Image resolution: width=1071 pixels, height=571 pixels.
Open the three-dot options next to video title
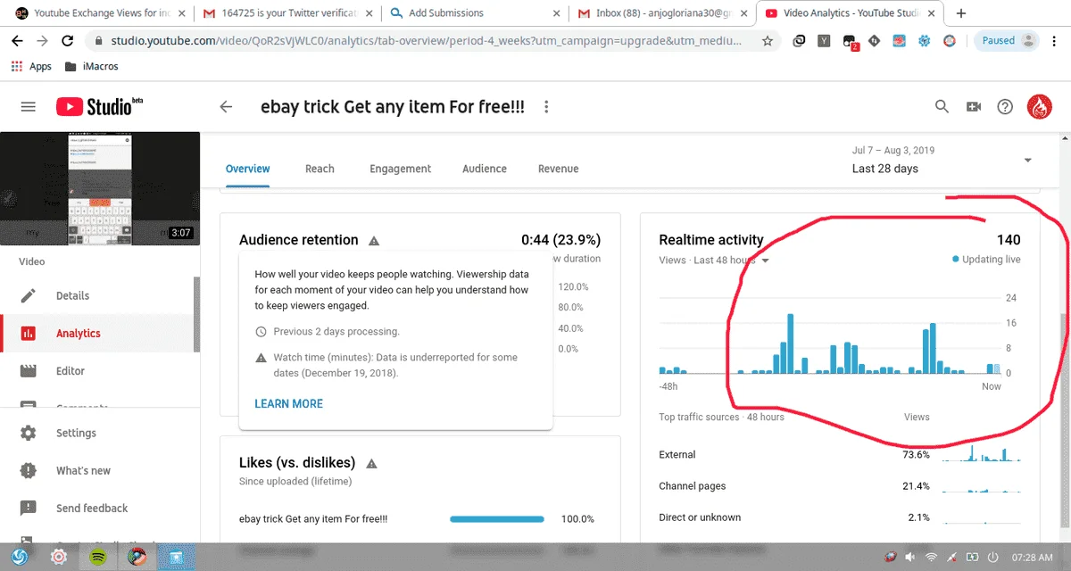[546, 106]
